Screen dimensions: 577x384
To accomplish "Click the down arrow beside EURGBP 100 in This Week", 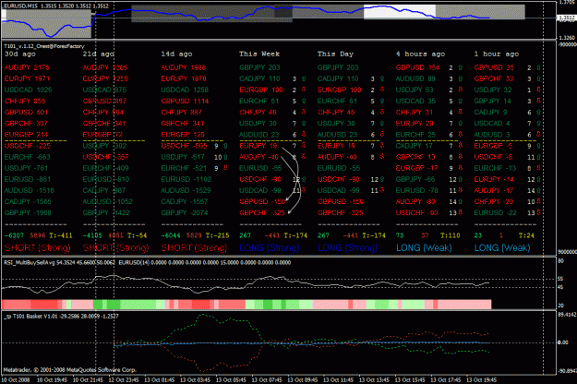I will (x=304, y=90).
